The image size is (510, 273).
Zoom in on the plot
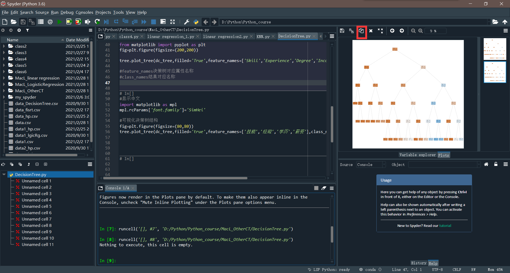tap(420, 31)
